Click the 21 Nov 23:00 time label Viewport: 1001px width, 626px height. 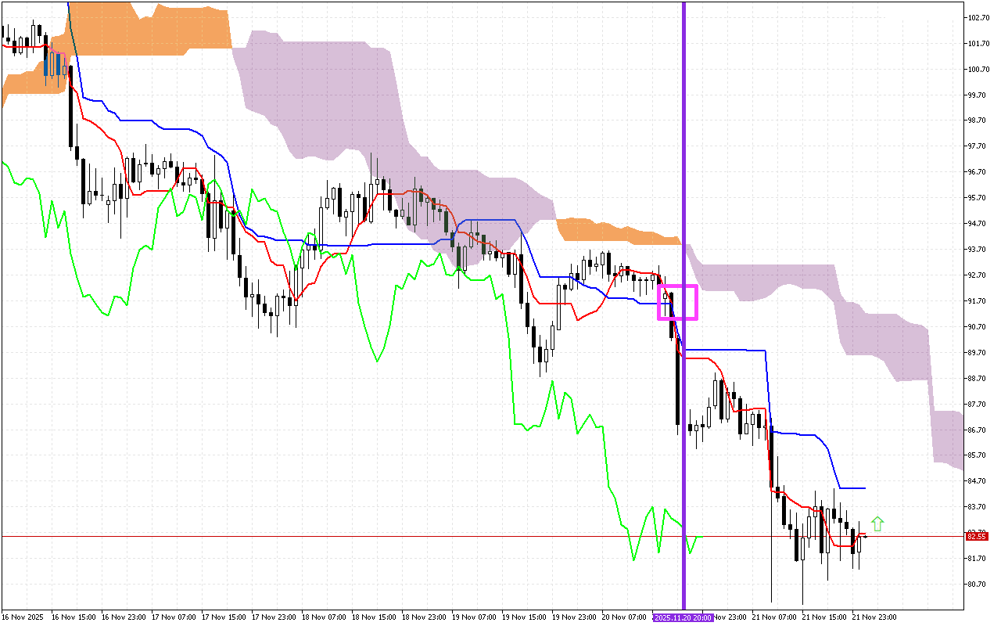pyautogui.click(x=874, y=617)
